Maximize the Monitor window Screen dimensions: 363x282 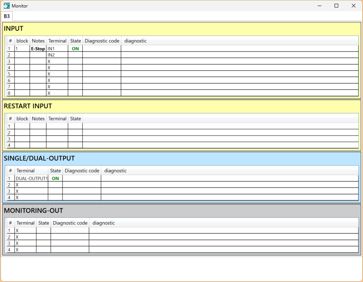336,6
